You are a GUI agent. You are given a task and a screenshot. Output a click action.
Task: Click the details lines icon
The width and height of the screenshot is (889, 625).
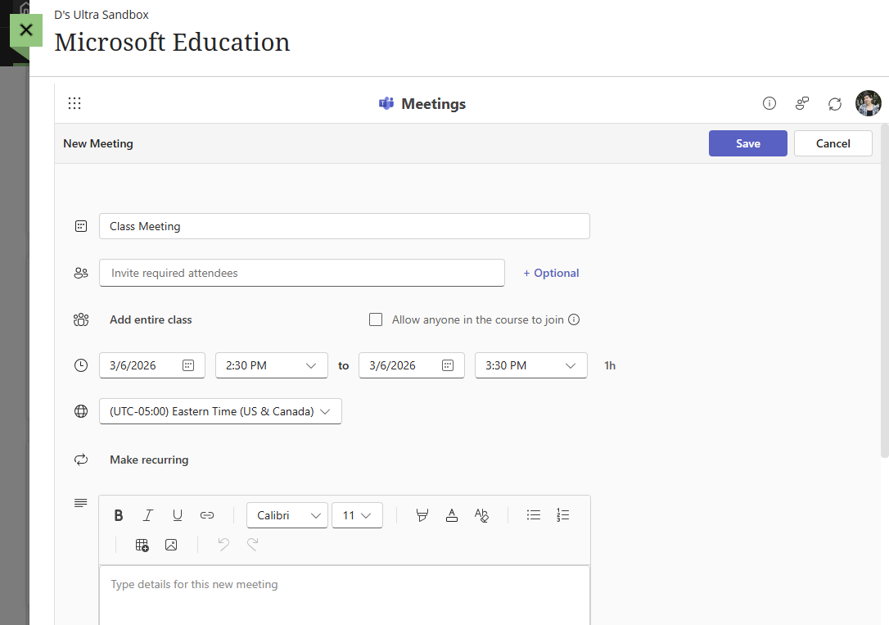click(80, 502)
